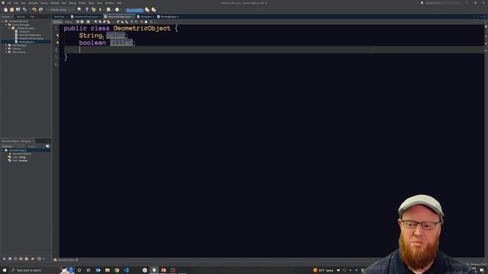The width and height of the screenshot is (488, 274).
Task: Click the Debug Project toolbar icon
Action: click(x=108, y=10)
